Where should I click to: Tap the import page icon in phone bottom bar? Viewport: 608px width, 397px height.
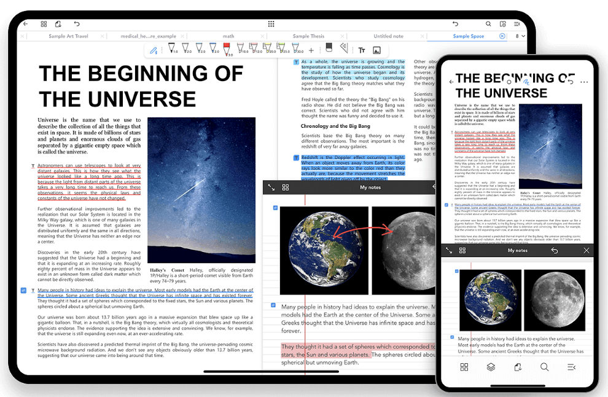pyautogui.click(x=518, y=367)
